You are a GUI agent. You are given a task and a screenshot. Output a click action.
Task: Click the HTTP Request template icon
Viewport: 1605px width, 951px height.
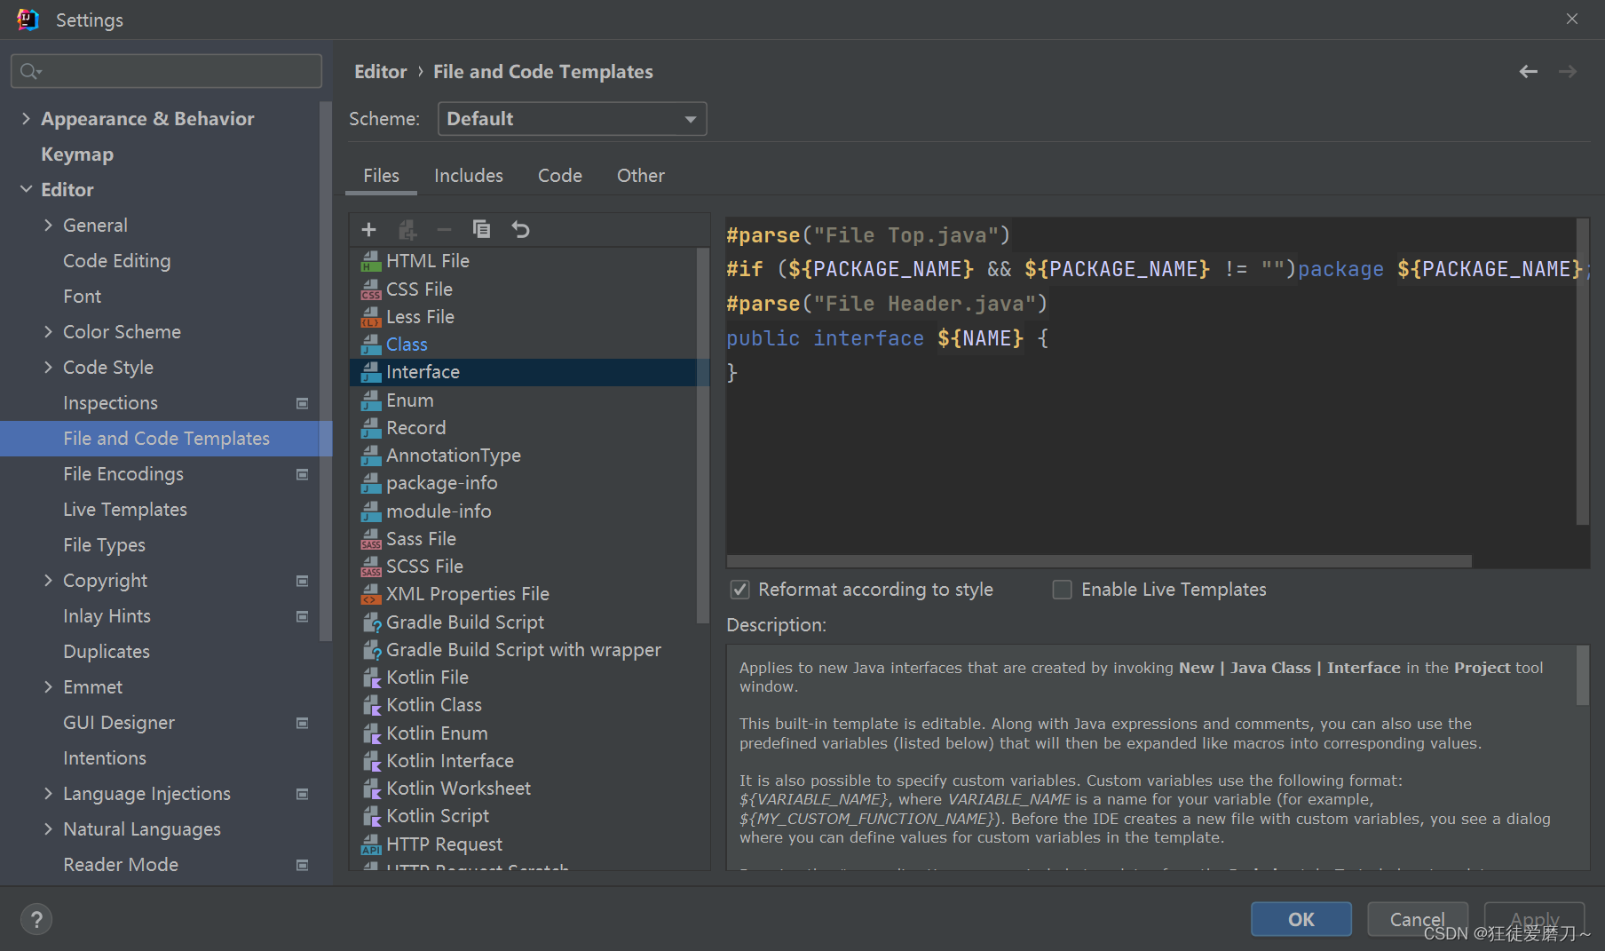coord(372,844)
